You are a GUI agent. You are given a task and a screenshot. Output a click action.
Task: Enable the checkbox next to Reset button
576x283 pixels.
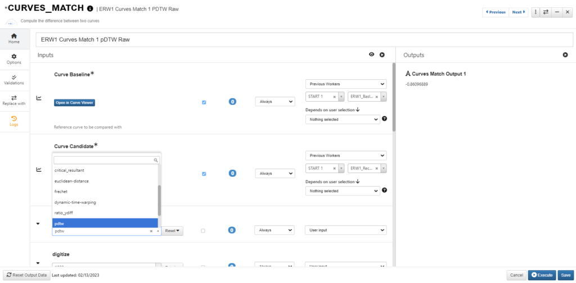coord(204,230)
